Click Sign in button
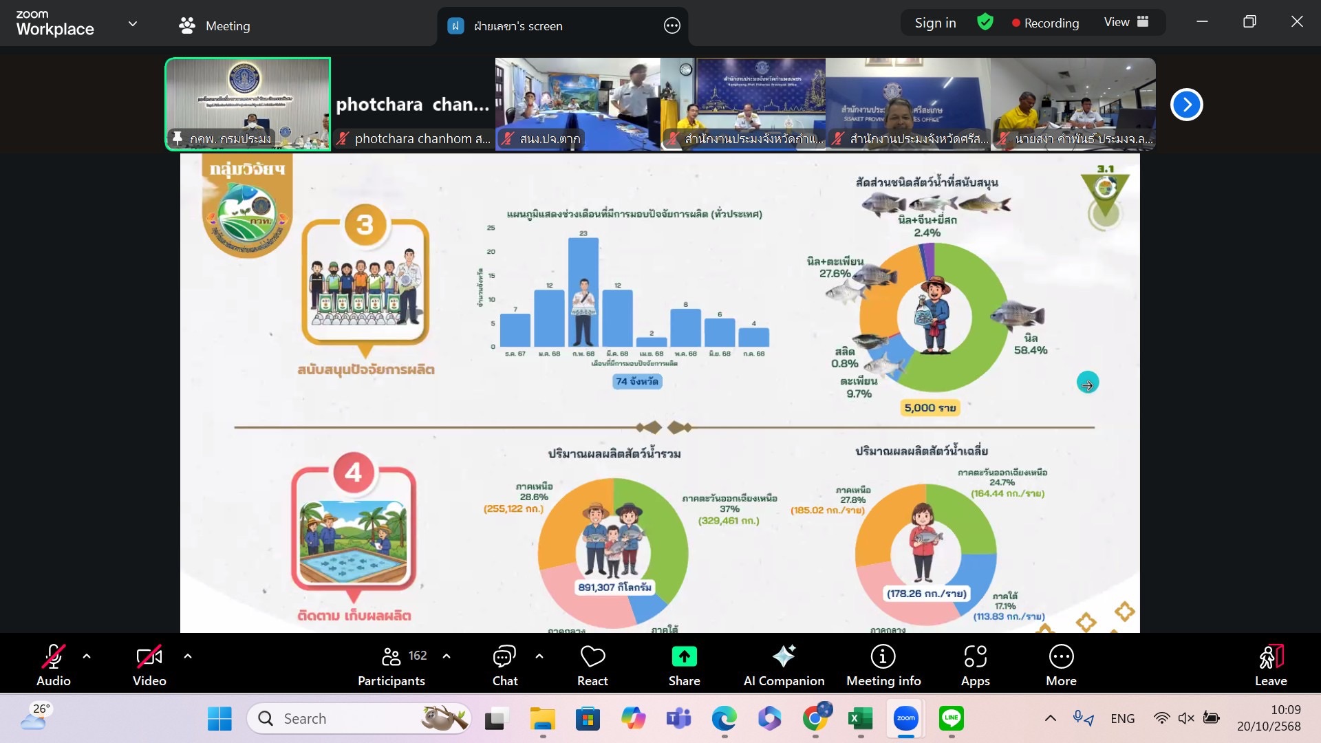Viewport: 1321px width, 743px height. [935, 23]
